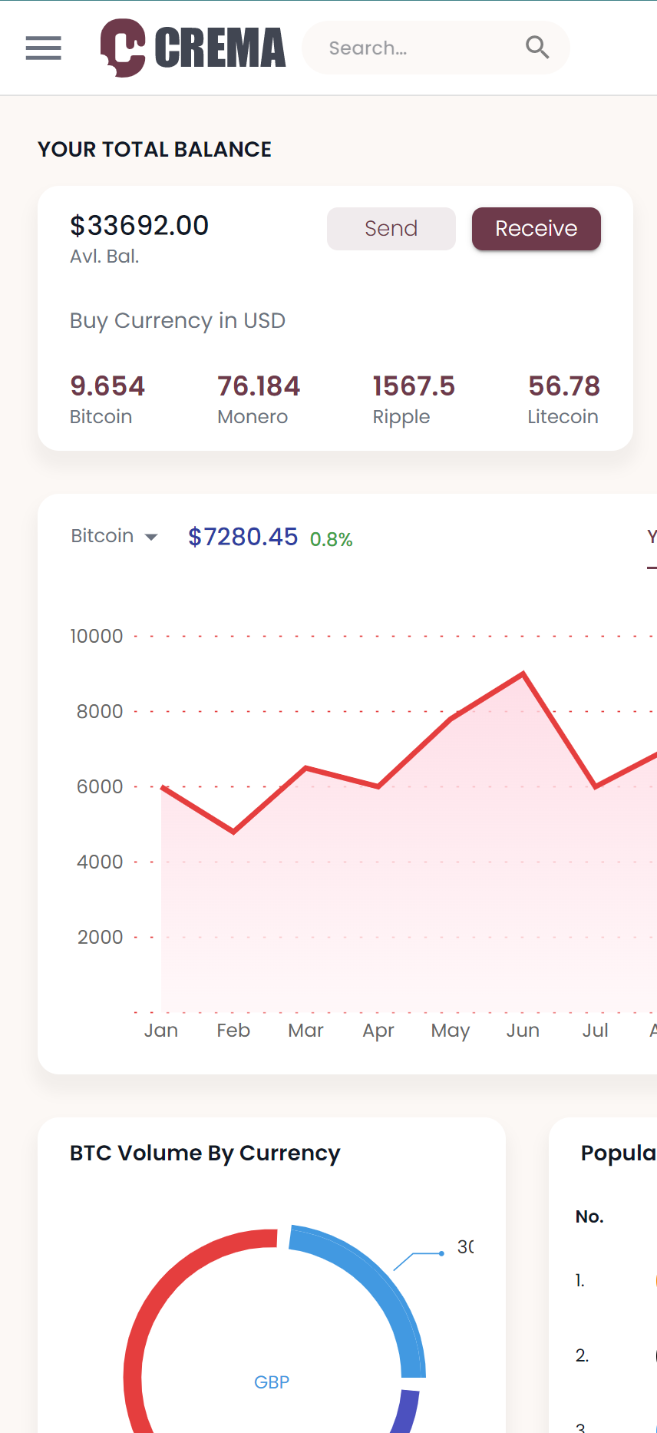Click the dropdown arrow beside Bitcoin
The image size is (657, 1433).
pyautogui.click(x=151, y=537)
